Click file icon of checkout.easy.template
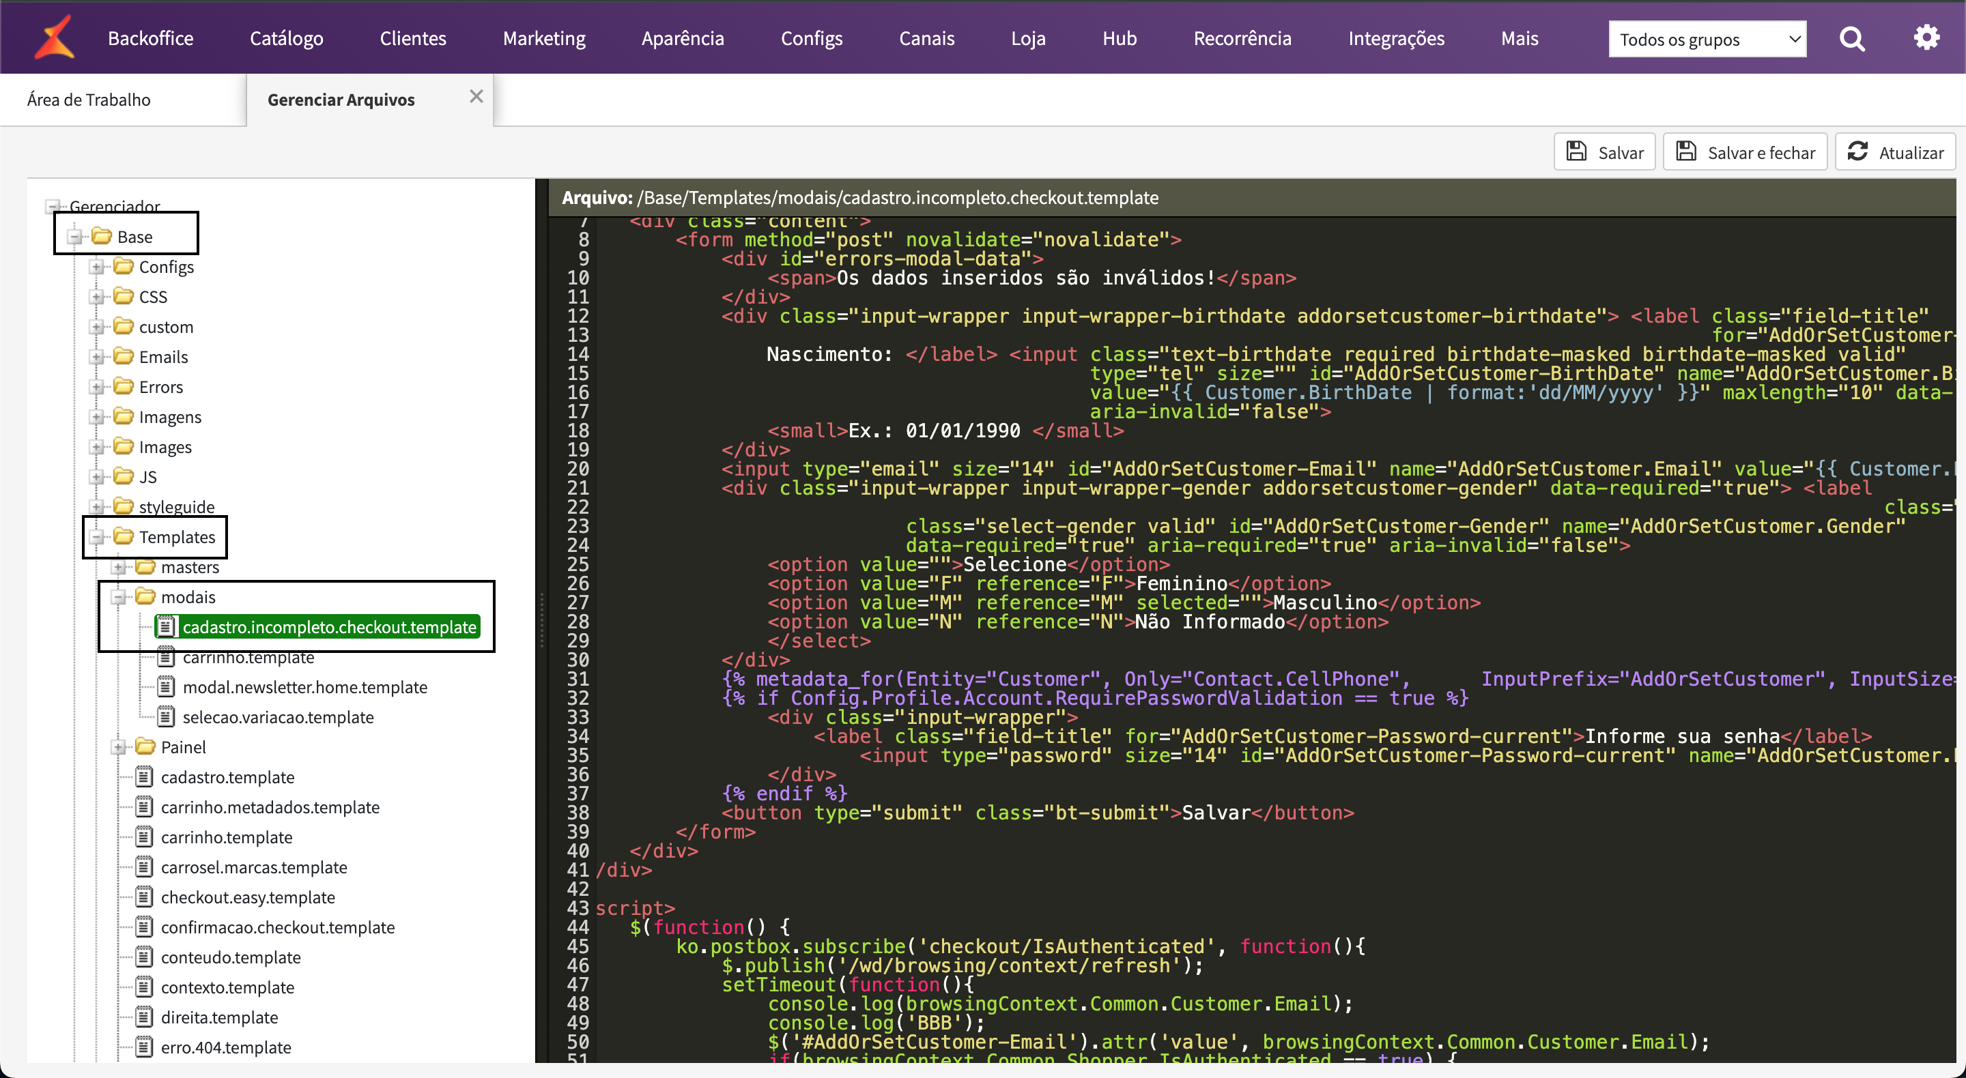Image resolution: width=1966 pixels, height=1078 pixels. pyautogui.click(x=144, y=897)
